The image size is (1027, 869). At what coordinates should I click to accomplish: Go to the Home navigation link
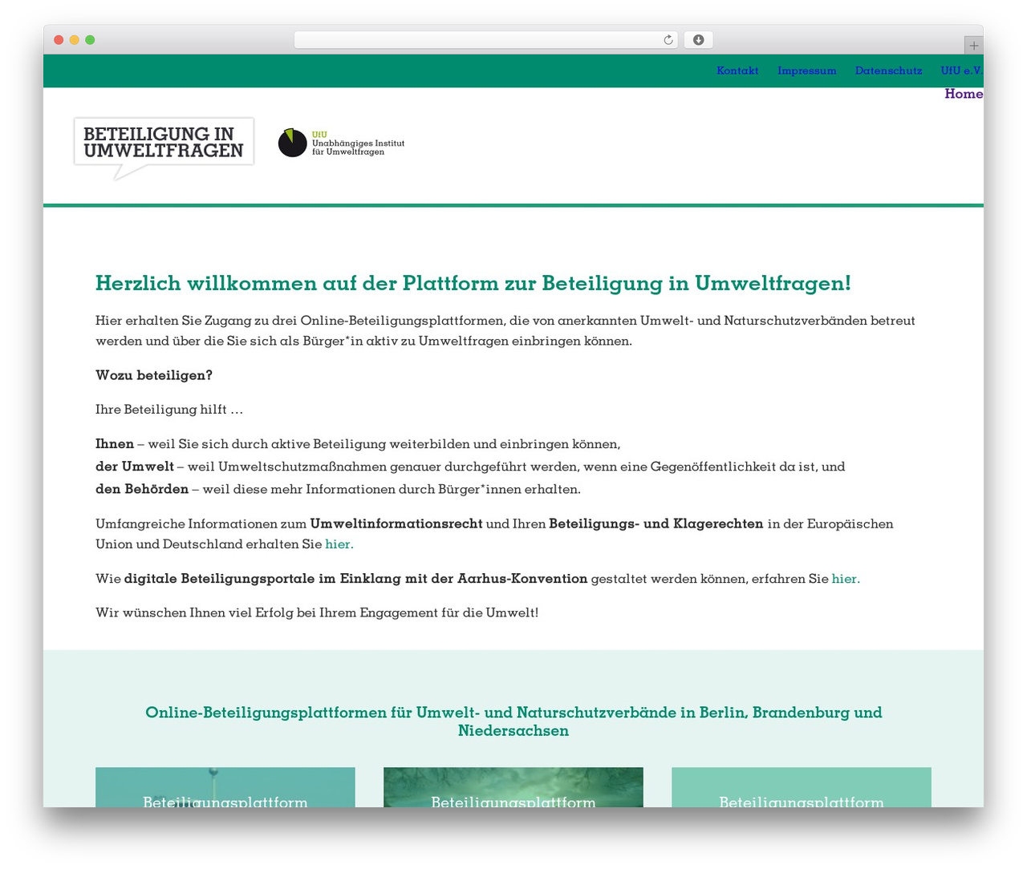(x=964, y=94)
